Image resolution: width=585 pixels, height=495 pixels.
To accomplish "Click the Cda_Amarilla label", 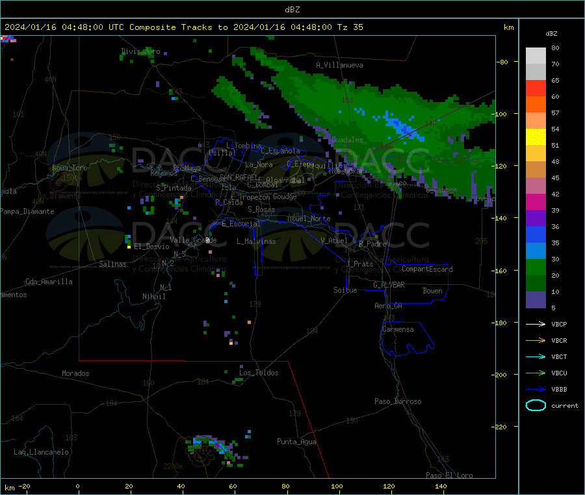I will point(49,282).
